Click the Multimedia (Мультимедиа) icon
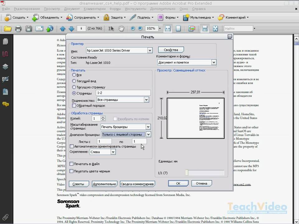The image size is (299, 224). (186, 17)
